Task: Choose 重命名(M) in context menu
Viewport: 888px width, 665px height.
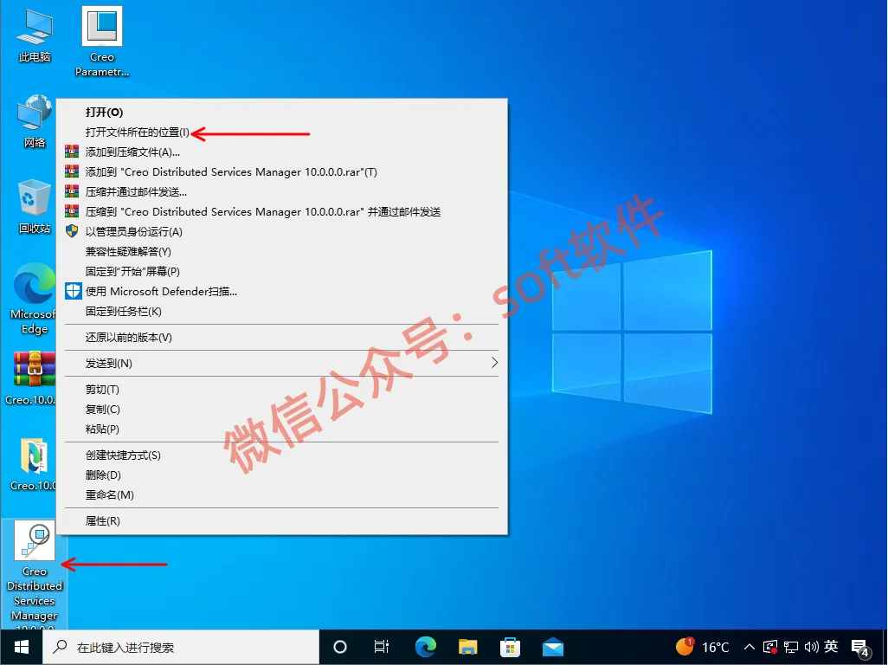Action: [x=282, y=495]
